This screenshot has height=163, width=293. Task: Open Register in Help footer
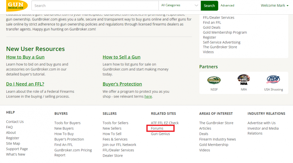13,138
